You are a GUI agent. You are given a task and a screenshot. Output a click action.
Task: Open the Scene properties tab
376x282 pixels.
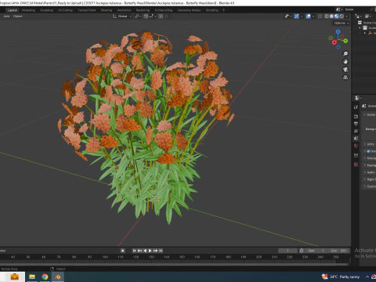pos(356,139)
